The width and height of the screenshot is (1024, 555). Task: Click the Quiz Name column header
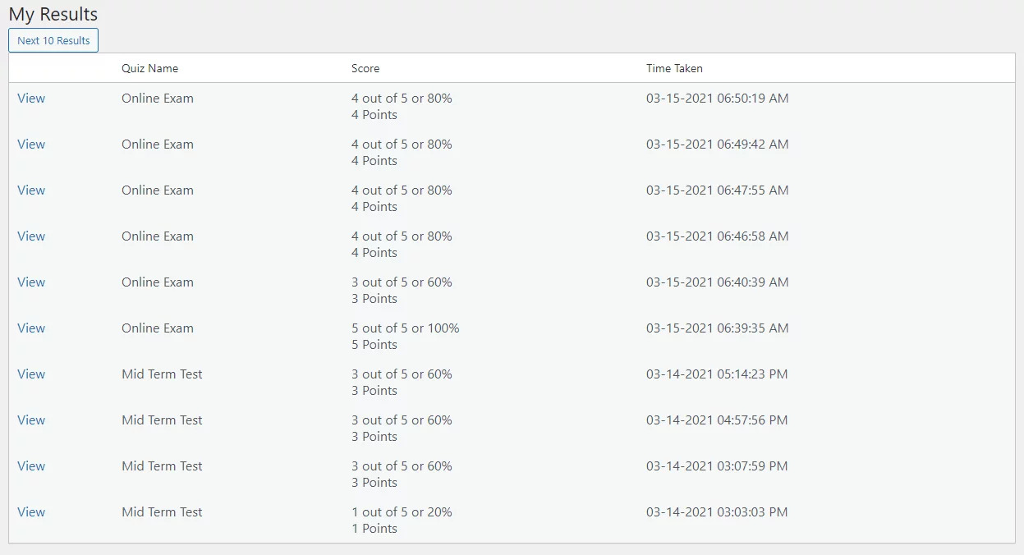[x=149, y=68]
